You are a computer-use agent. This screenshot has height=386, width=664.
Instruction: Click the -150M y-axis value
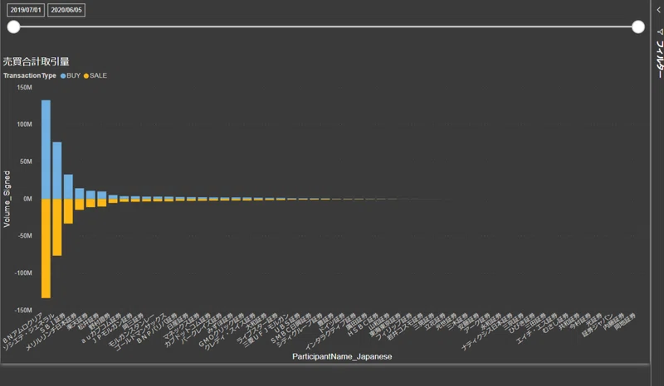pyautogui.click(x=23, y=310)
